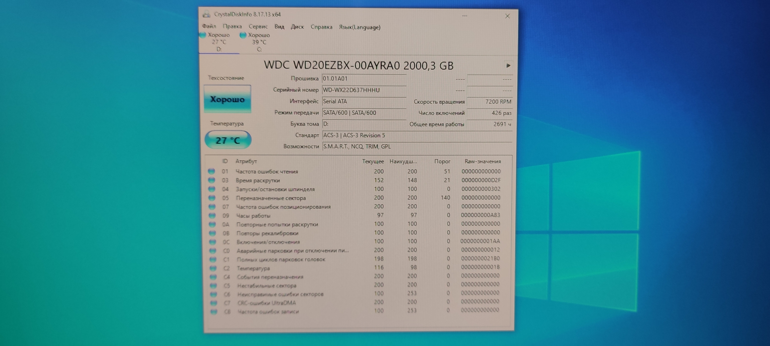Viewport: 770px width, 346px height.
Task: Open the Сервис menu
Action: [258, 27]
